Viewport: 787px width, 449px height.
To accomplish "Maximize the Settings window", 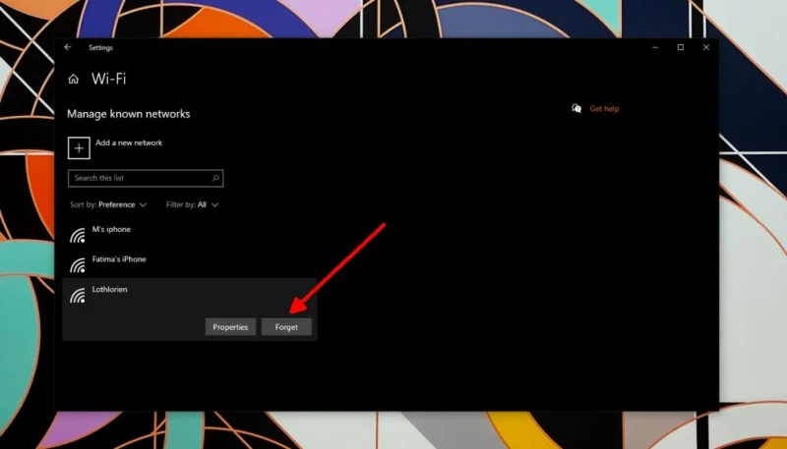I will click(681, 47).
